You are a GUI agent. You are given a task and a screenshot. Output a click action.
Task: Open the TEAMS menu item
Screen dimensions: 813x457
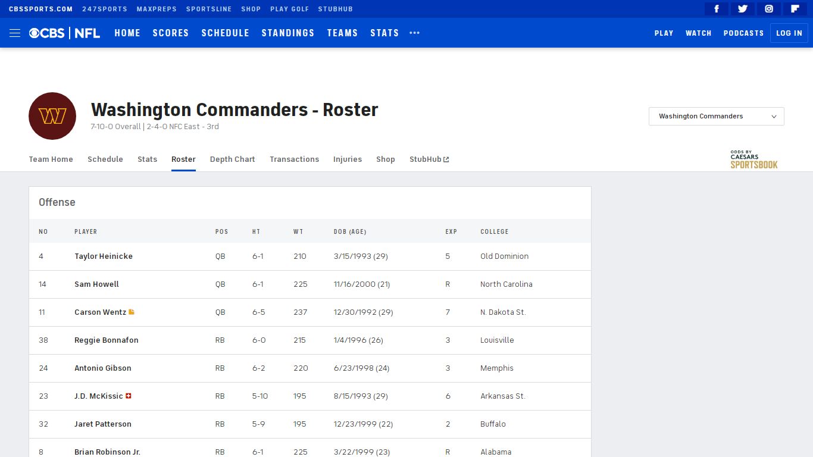point(342,33)
